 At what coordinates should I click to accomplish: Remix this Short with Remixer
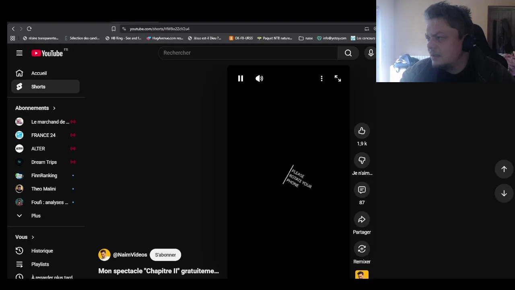[362, 249]
